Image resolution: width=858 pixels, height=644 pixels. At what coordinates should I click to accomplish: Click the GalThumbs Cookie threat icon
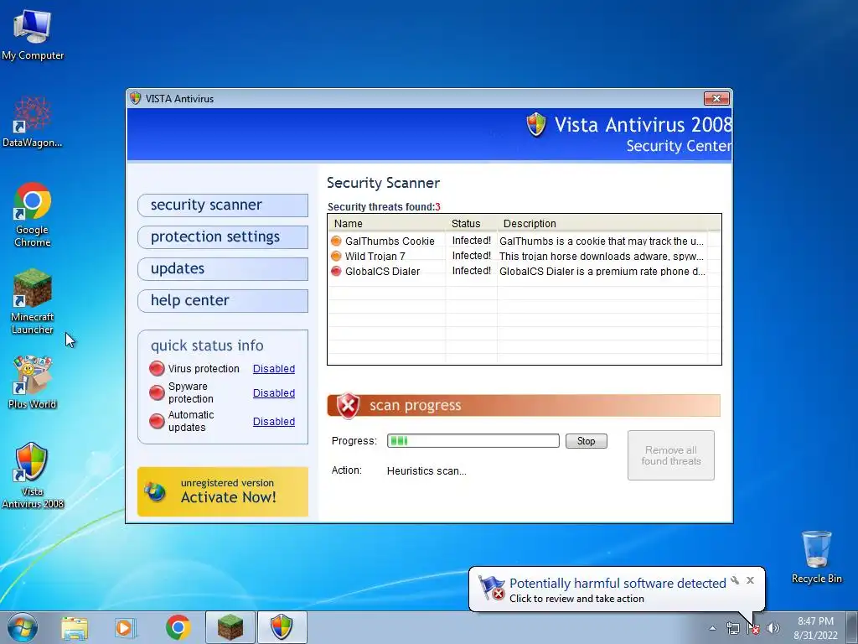336,241
